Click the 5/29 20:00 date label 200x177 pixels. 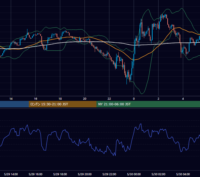[85, 174]
